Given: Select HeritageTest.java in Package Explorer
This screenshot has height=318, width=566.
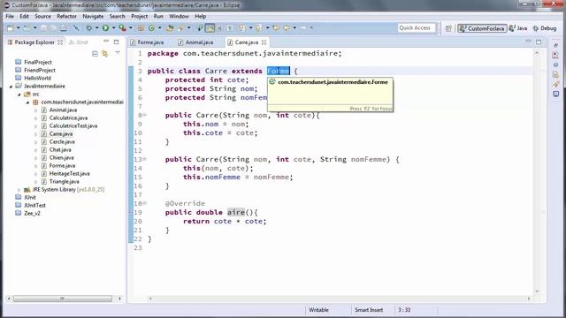Looking at the screenshot, I should coord(69,174).
